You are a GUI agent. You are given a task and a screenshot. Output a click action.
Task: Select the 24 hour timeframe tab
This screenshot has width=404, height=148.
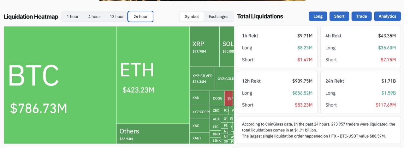pos(140,16)
